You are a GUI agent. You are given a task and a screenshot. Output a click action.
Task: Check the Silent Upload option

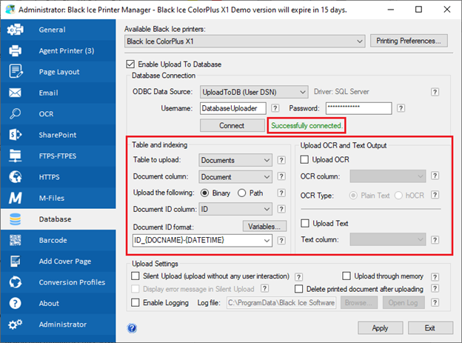click(135, 276)
